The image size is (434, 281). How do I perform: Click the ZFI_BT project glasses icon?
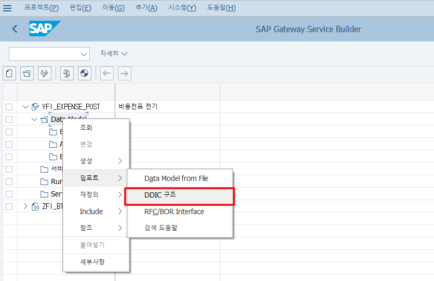pyautogui.click(x=35, y=206)
